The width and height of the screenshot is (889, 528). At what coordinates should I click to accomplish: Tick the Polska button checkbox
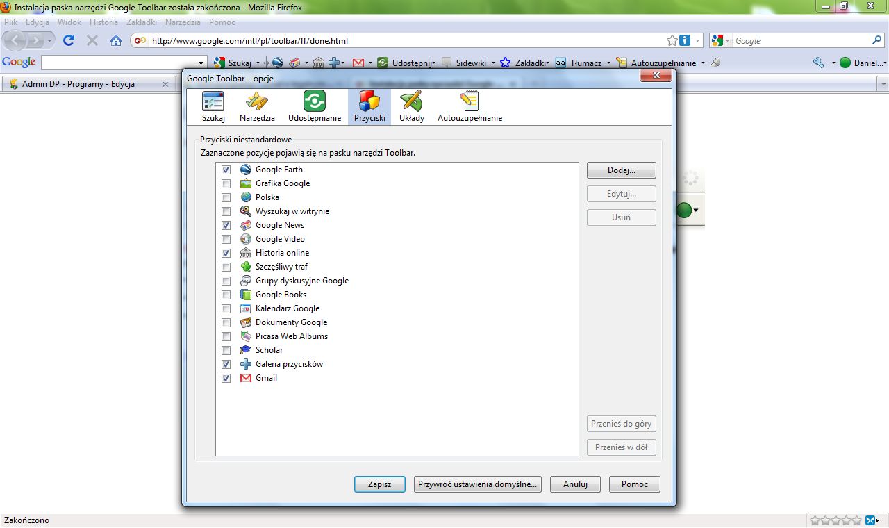pos(226,197)
